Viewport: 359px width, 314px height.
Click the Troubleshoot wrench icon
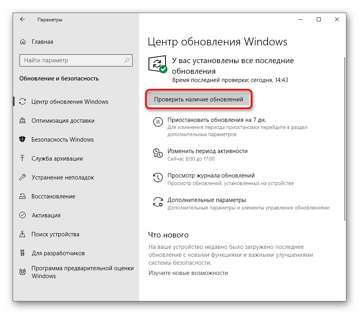pyautogui.click(x=23, y=178)
